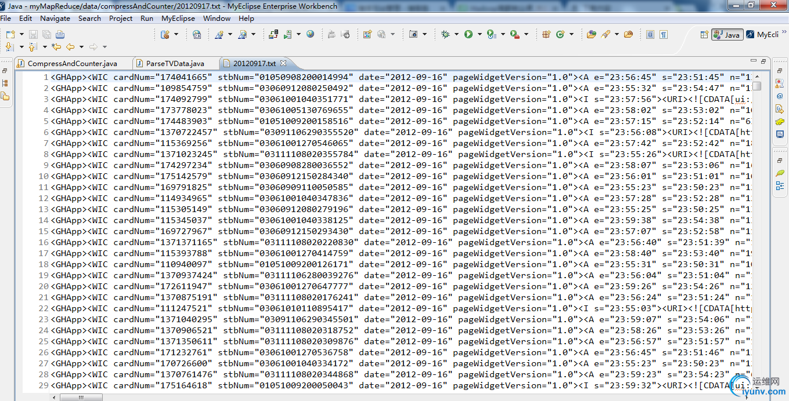Open the Console monitor fast view icon

click(x=780, y=134)
